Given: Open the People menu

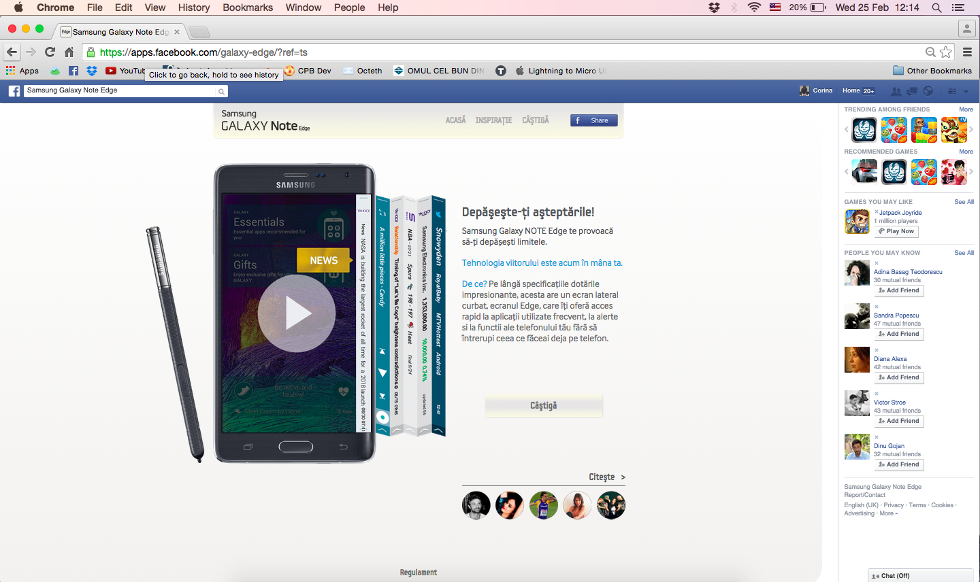Looking at the screenshot, I should pos(349,7).
